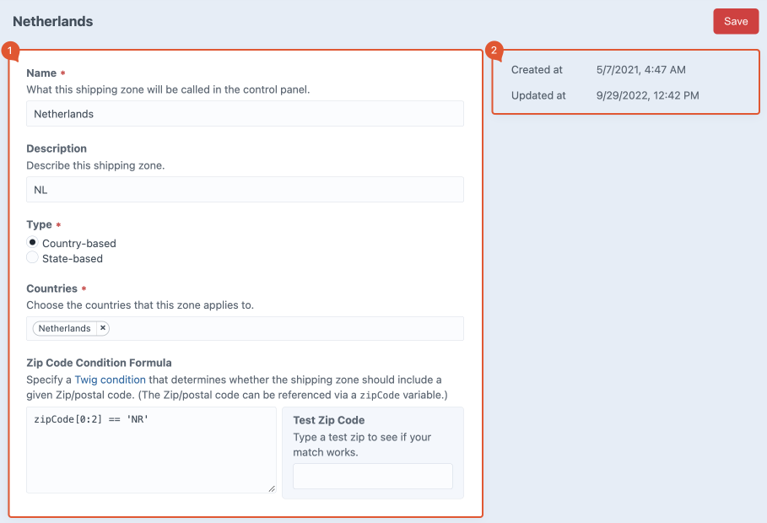Click inside the Zip Code formula textarea
This screenshot has height=523, width=767.
pos(151,450)
